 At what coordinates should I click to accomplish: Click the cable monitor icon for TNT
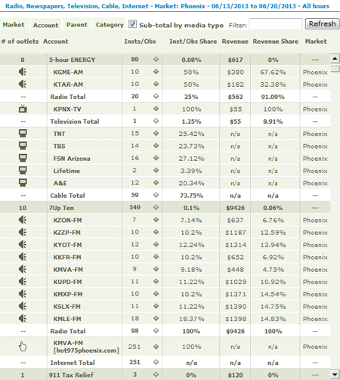pyautogui.click(x=23, y=134)
